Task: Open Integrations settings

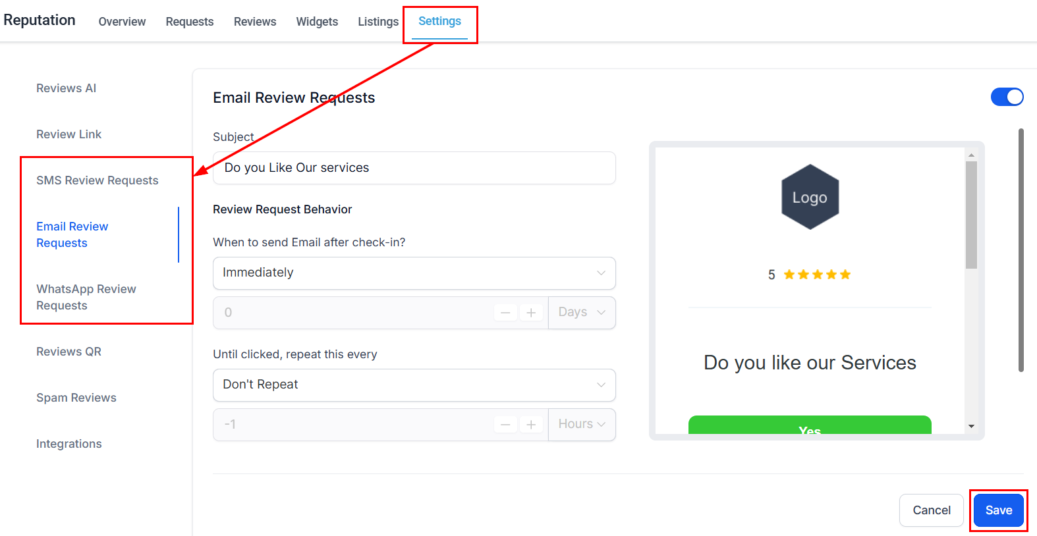Action: point(69,444)
